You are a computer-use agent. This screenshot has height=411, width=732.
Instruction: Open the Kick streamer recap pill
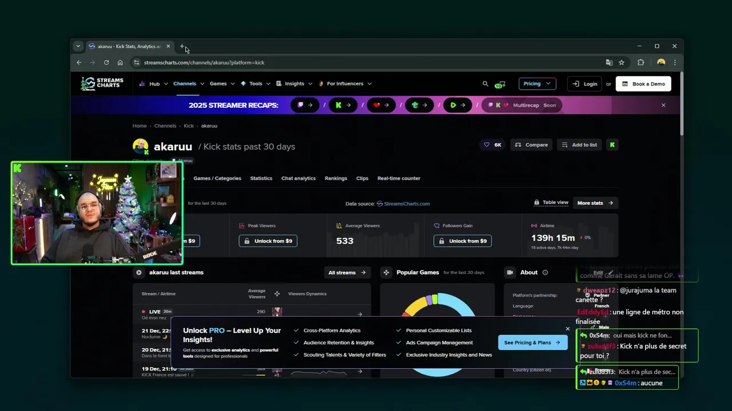343,105
